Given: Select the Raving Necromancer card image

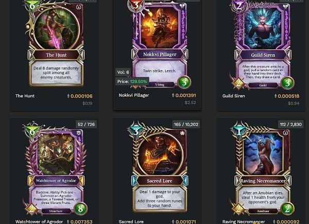Looking at the screenshot, I should click(263, 170).
